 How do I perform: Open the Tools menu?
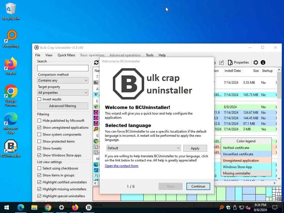[x=149, y=55]
